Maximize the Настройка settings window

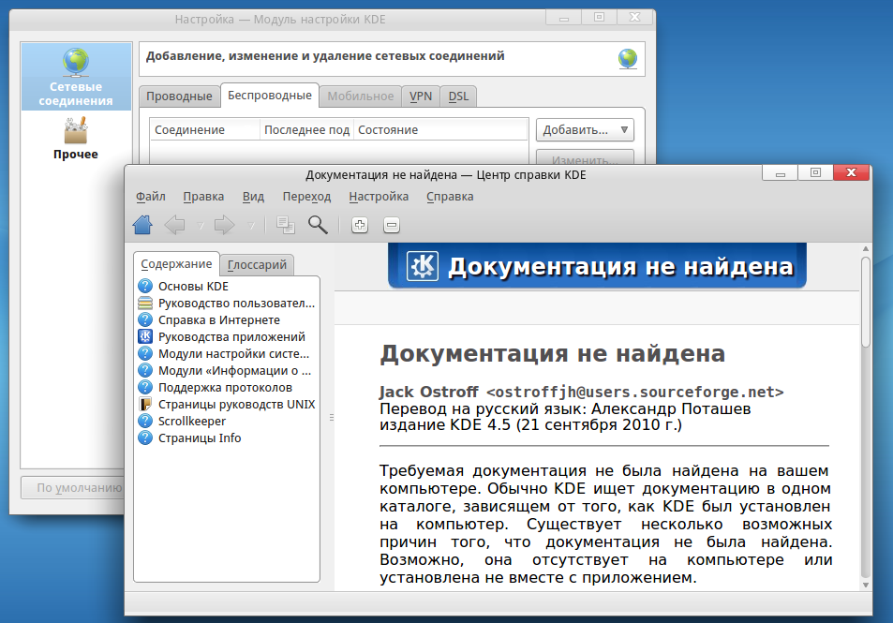click(599, 18)
